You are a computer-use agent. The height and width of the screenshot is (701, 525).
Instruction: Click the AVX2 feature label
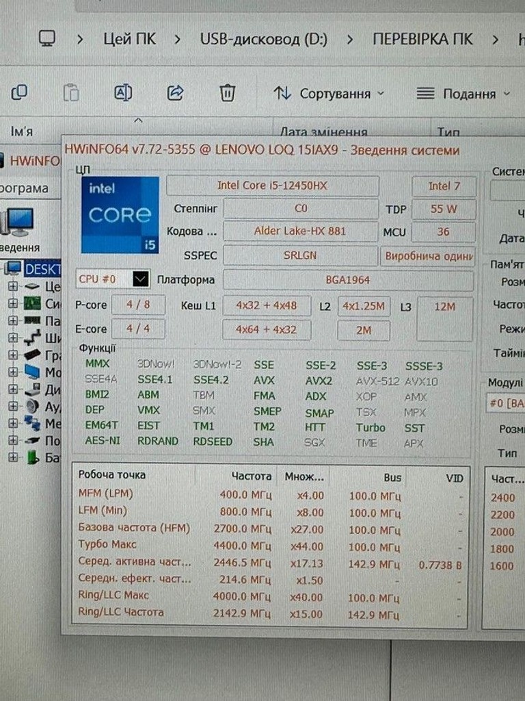pos(319,381)
